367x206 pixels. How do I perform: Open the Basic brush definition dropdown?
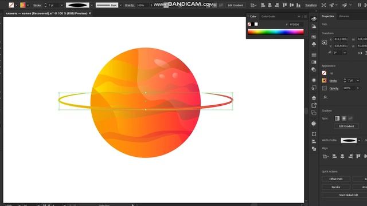(120, 5)
